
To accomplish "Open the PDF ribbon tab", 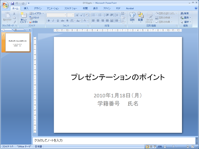I will 118,9.
